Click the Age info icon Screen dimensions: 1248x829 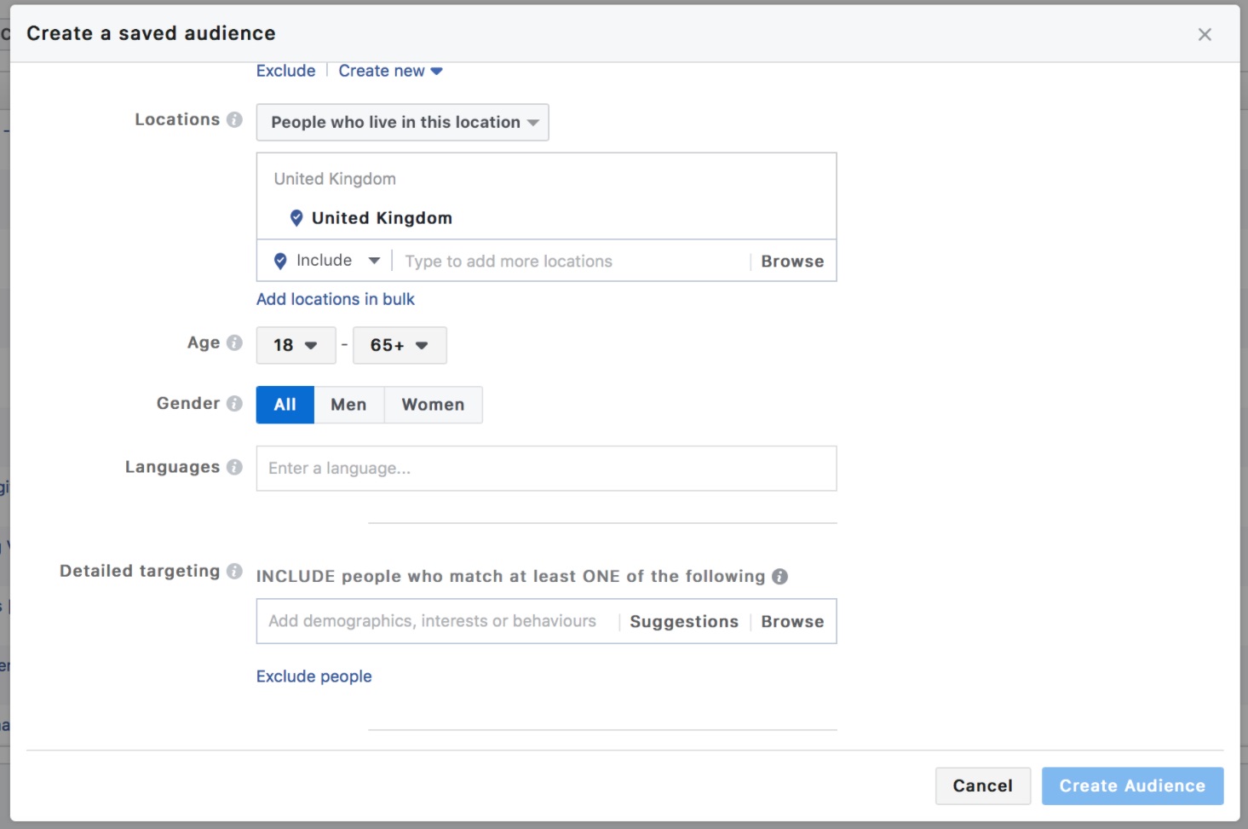(234, 343)
